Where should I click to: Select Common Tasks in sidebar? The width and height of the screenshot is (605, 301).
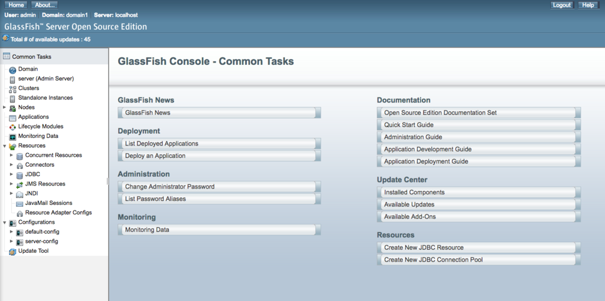point(32,57)
